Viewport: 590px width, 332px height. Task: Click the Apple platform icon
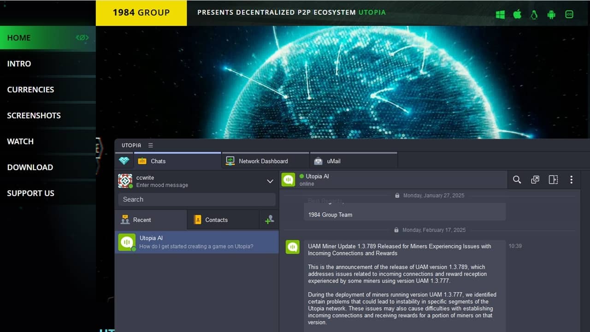[x=517, y=14]
